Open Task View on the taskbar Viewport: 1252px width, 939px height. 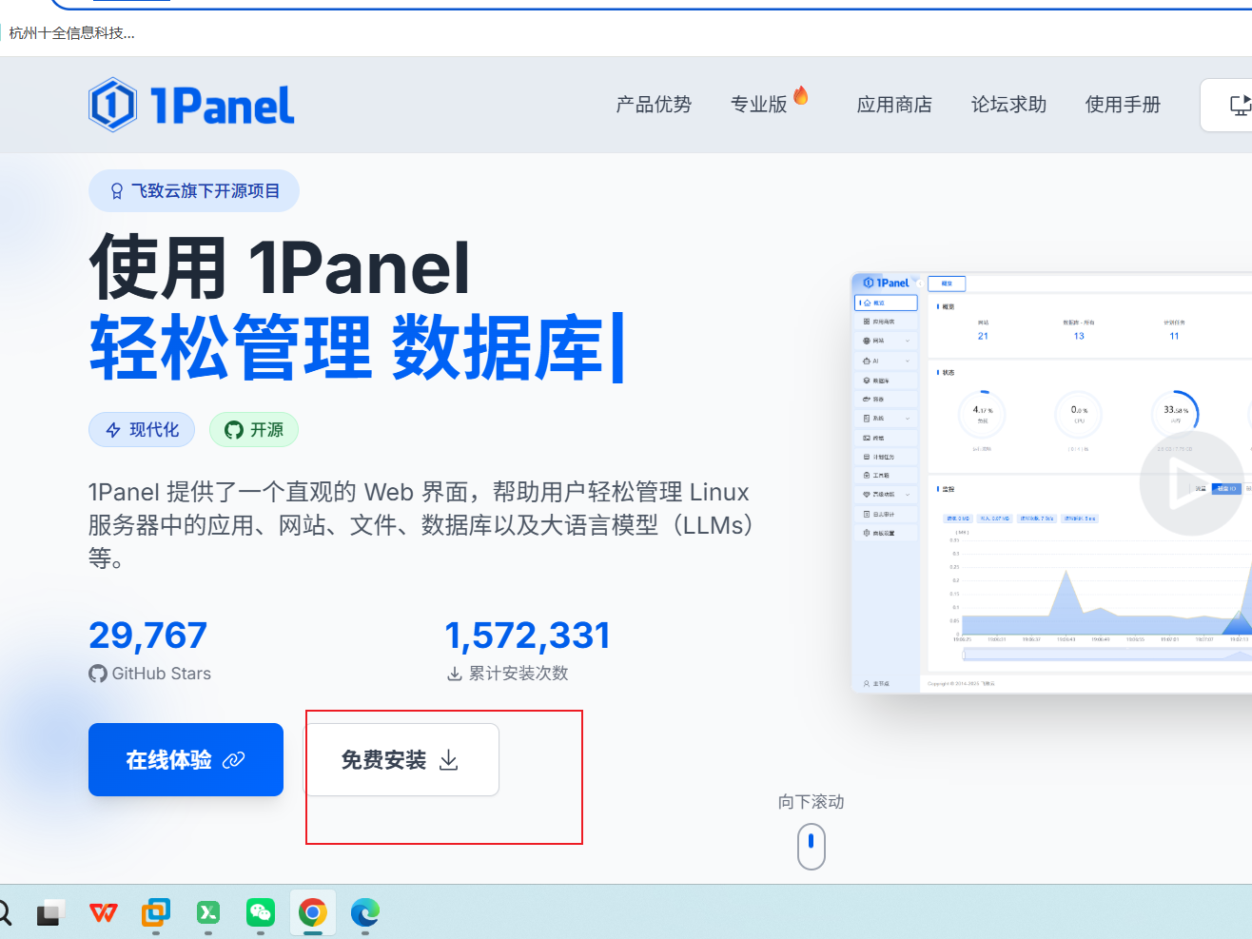pyautogui.click(x=51, y=913)
